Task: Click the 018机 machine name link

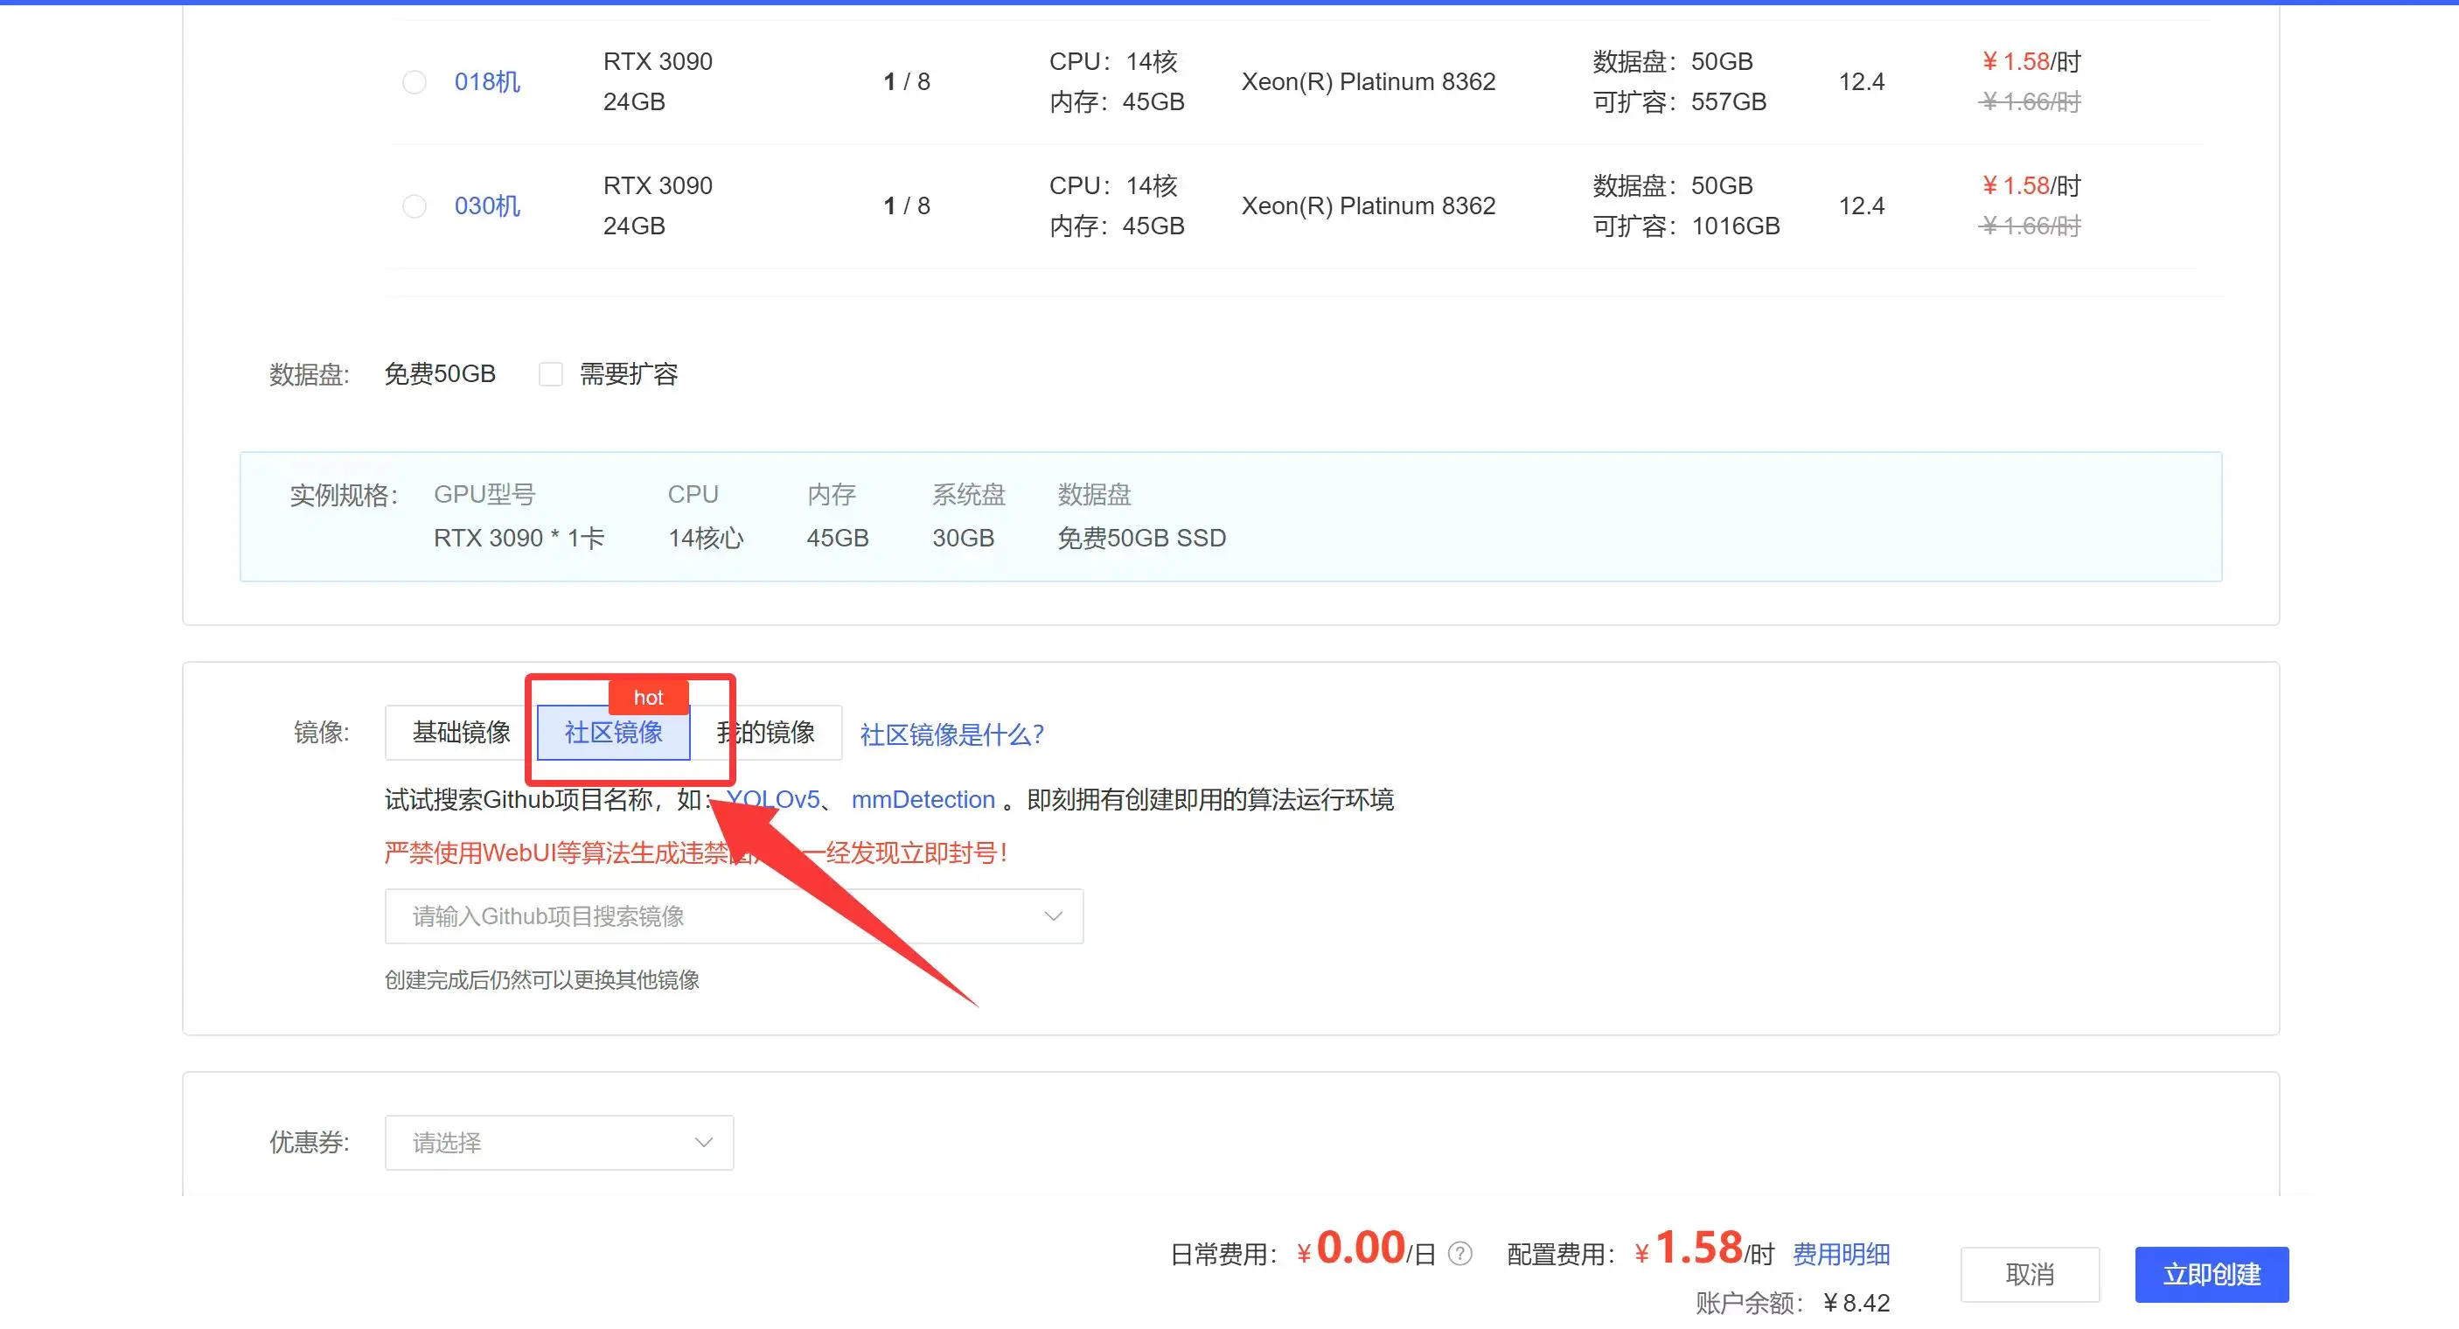Action: click(487, 82)
